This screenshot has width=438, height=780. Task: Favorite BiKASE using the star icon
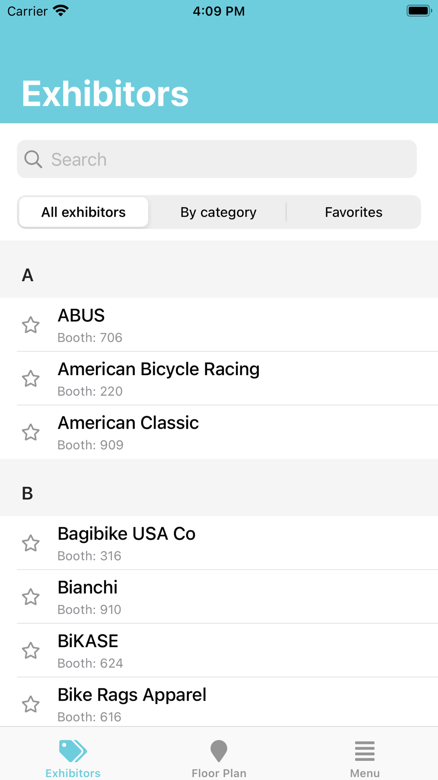(31, 651)
